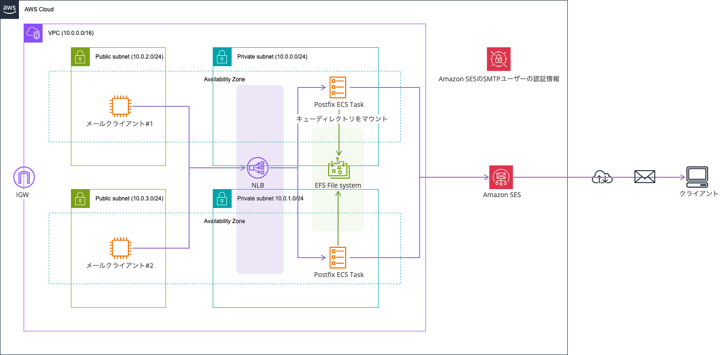Screen dimensions: 720x355
Task: Select the EFS File system icon
Action: tap(338, 168)
